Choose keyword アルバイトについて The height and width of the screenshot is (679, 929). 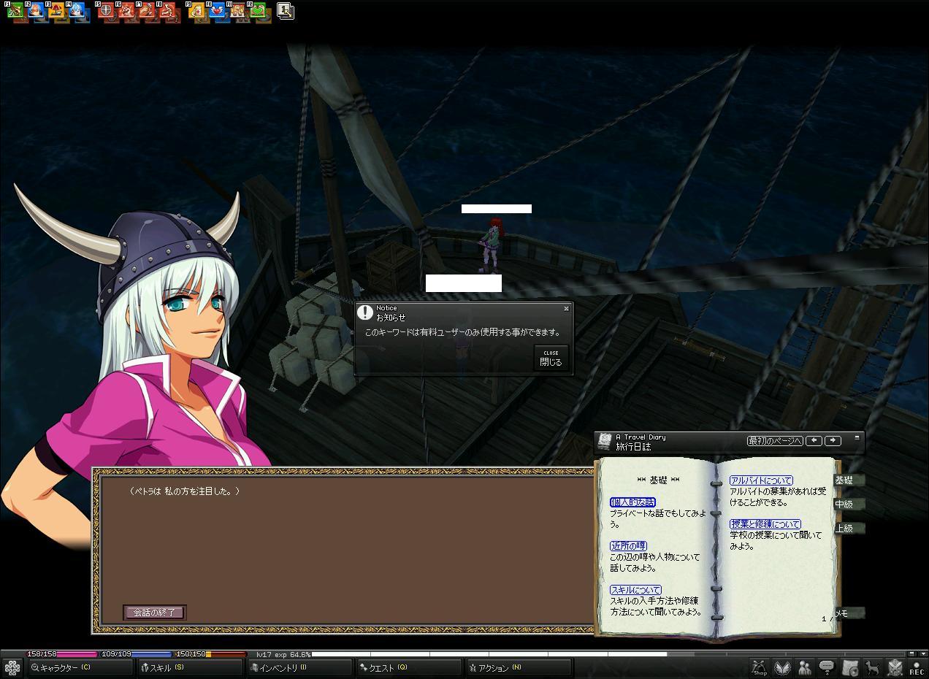tap(761, 480)
